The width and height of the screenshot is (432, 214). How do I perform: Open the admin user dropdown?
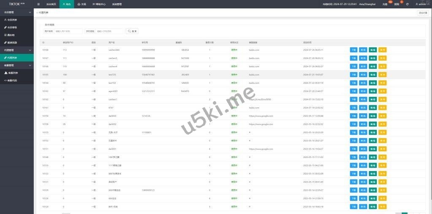(x=421, y=4)
